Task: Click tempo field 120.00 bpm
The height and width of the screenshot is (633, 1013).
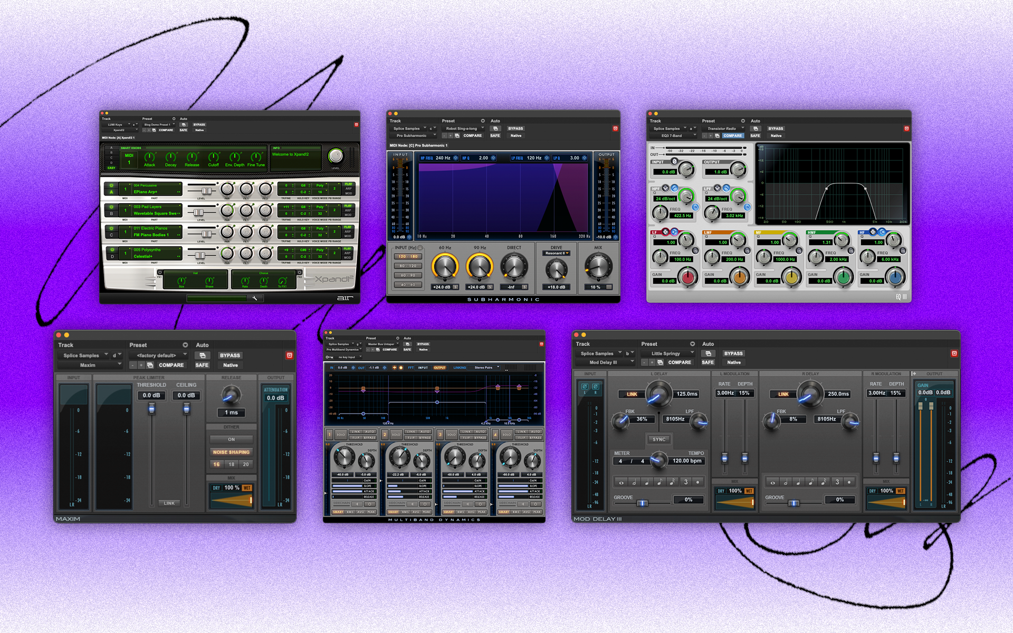Action: pos(687,461)
